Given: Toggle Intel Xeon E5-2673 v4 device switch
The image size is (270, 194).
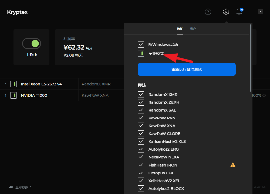Looking at the screenshot, I should coord(13,84).
